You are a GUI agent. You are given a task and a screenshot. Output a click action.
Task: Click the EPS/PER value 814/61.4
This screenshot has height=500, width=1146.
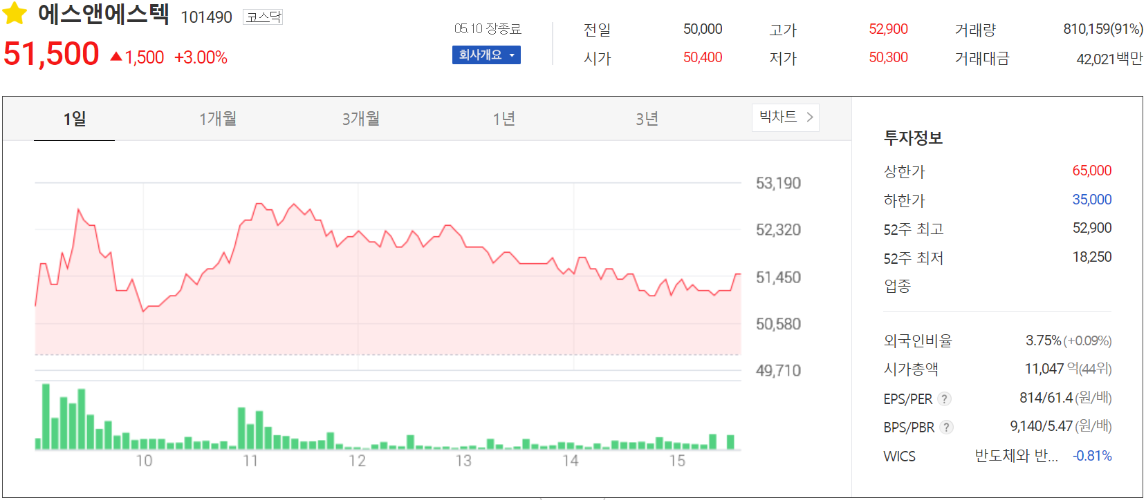pos(1046,398)
